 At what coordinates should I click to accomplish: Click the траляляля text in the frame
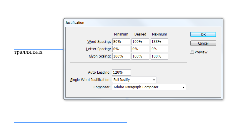click(x=28, y=53)
